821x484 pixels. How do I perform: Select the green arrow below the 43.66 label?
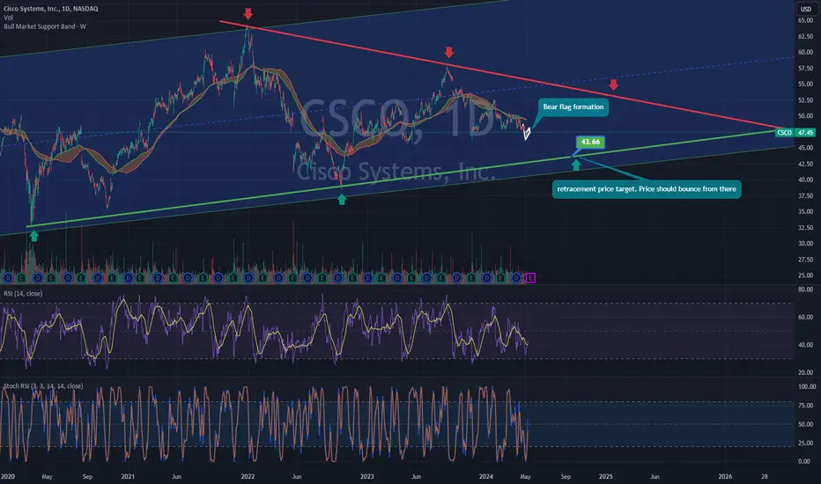tap(576, 165)
